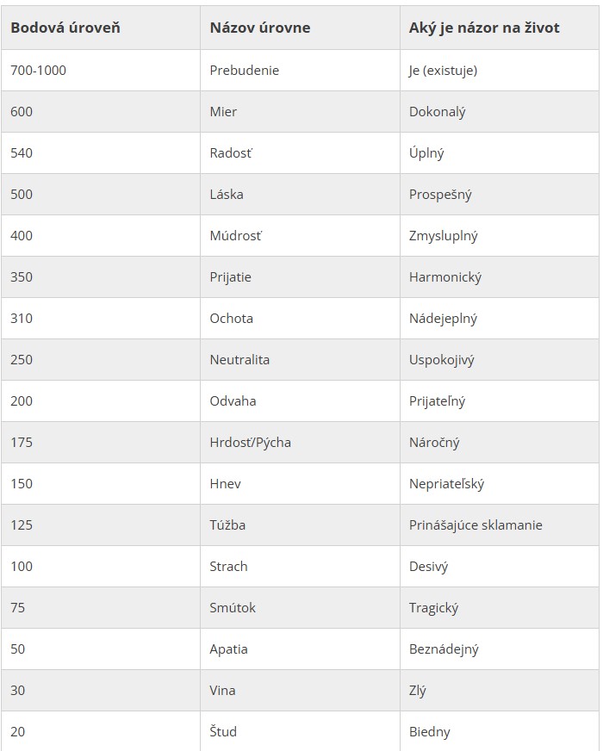Click the 'Prospešný' text

tap(440, 195)
